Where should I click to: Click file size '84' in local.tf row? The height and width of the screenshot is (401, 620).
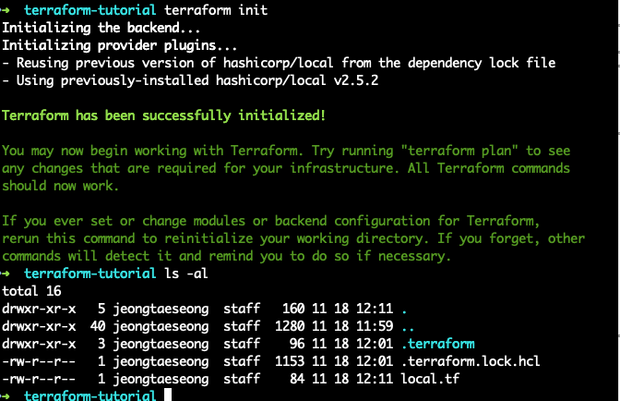[297, 379]
